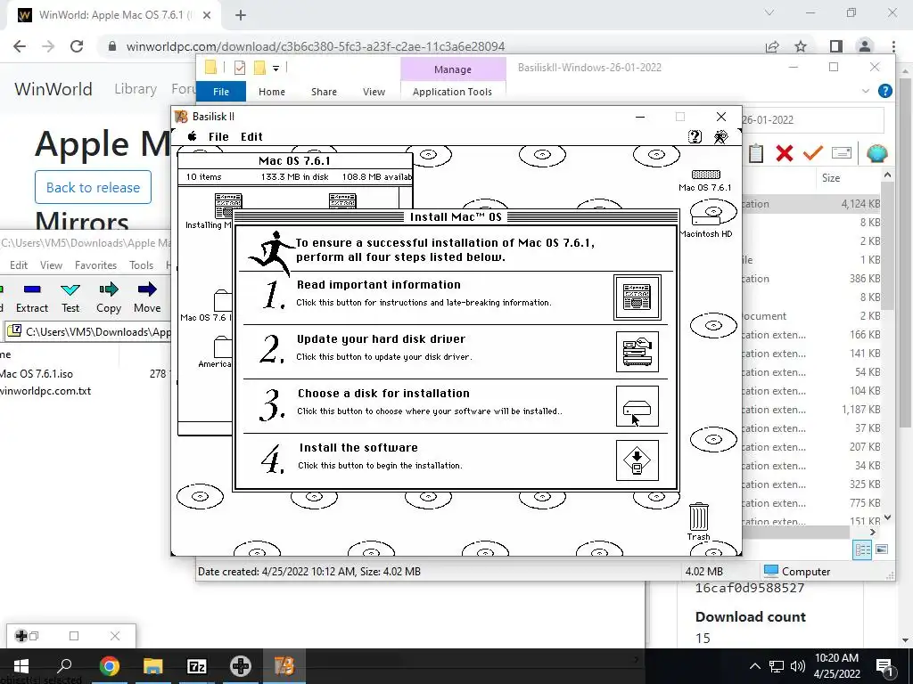Click Extract in 7-Zip toolbar
Viewport: 913px width, 684px height.
32,297
